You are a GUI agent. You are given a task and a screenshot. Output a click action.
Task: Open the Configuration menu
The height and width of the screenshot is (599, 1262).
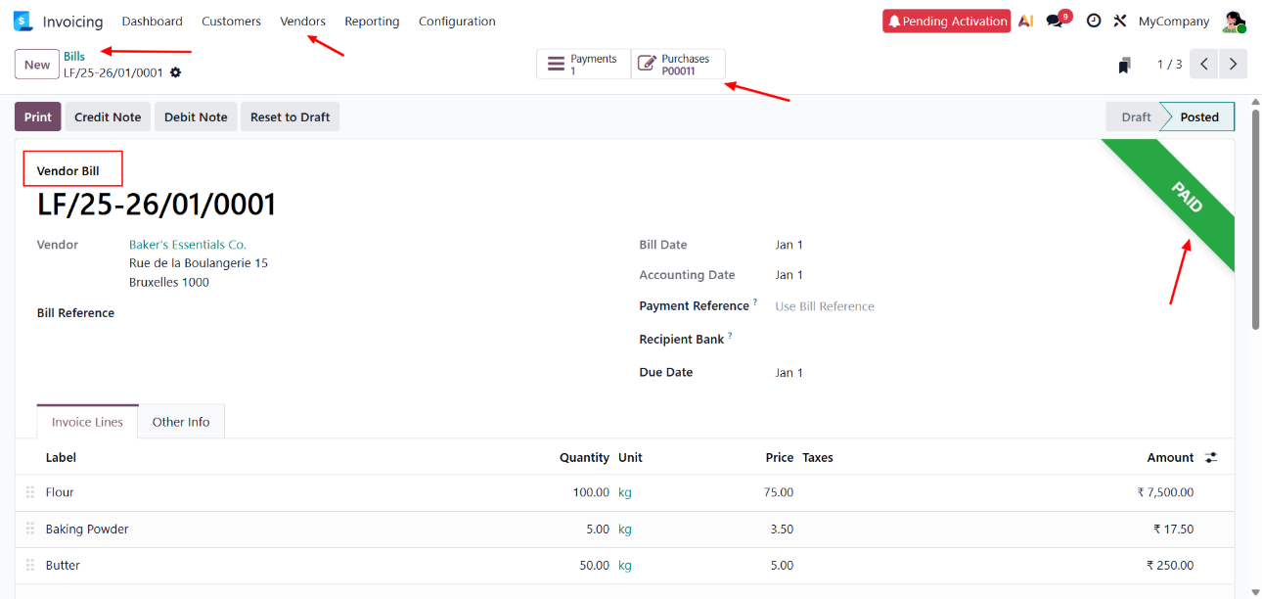457,22
